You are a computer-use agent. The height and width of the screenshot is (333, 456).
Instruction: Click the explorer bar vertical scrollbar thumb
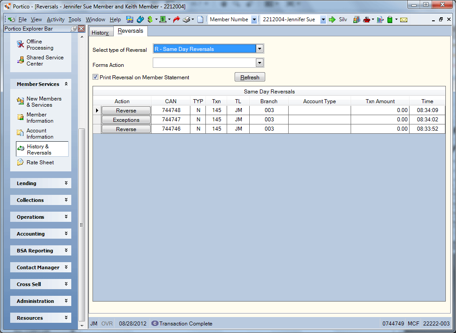click(82, 225)
